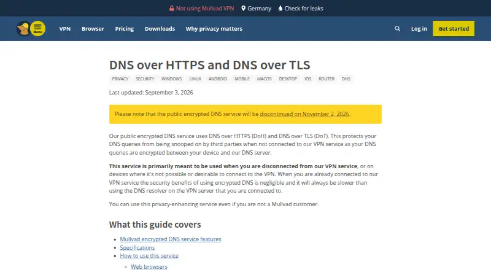491x270 pixels.
Task: Select the MACOS tag
Action: (x=265, y=79)
